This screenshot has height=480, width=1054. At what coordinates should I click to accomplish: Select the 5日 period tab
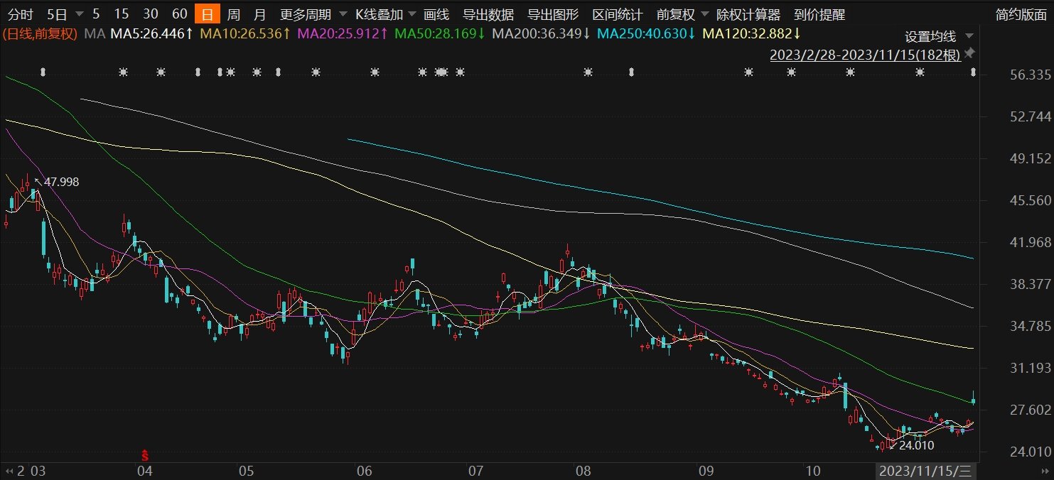58,14
